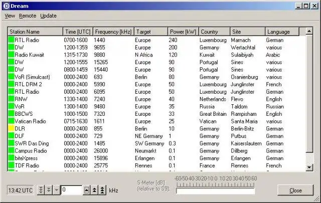Sort by the Frequency [kHz] column header
The width and height of the screenshot is (321, 203).
click(x=113, y=32)
